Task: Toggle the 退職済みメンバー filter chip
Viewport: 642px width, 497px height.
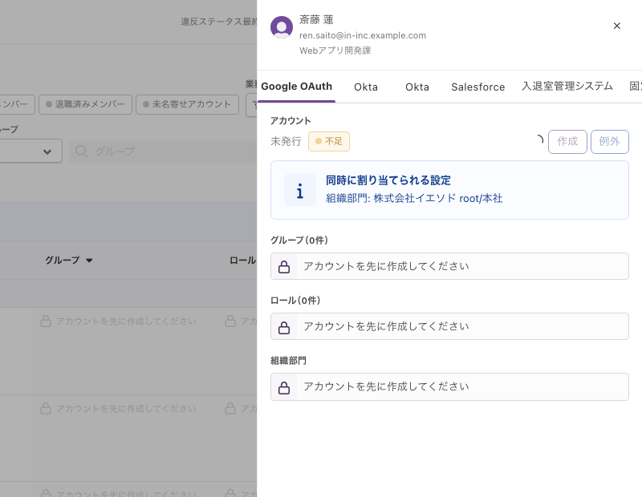Action: (x=85, y=105)
